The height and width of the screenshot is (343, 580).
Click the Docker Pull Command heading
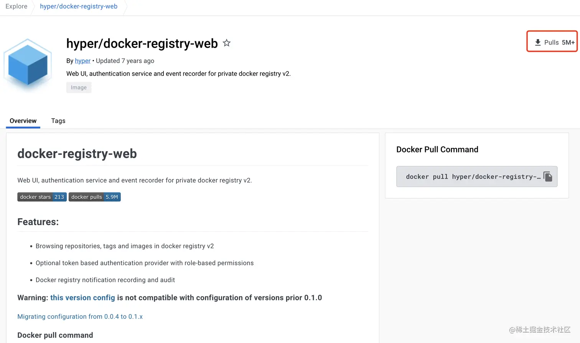pyautogui.click(x=437, y=149)
